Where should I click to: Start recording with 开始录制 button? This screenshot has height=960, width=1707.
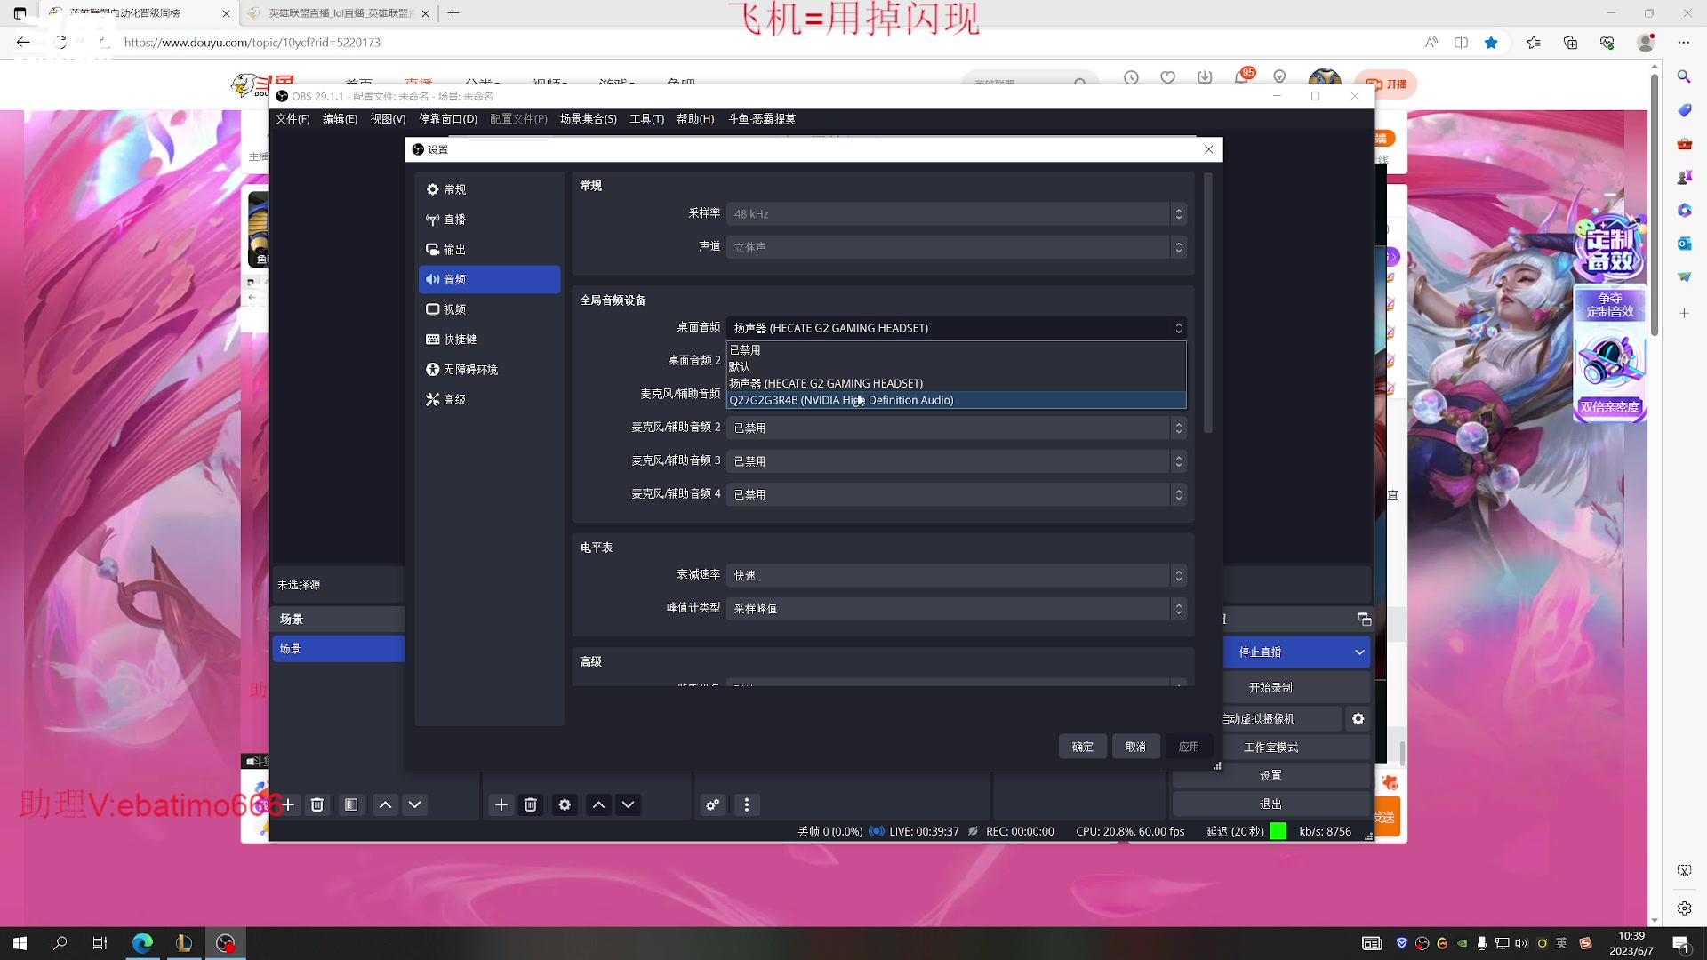click(x=1270, y=685)
